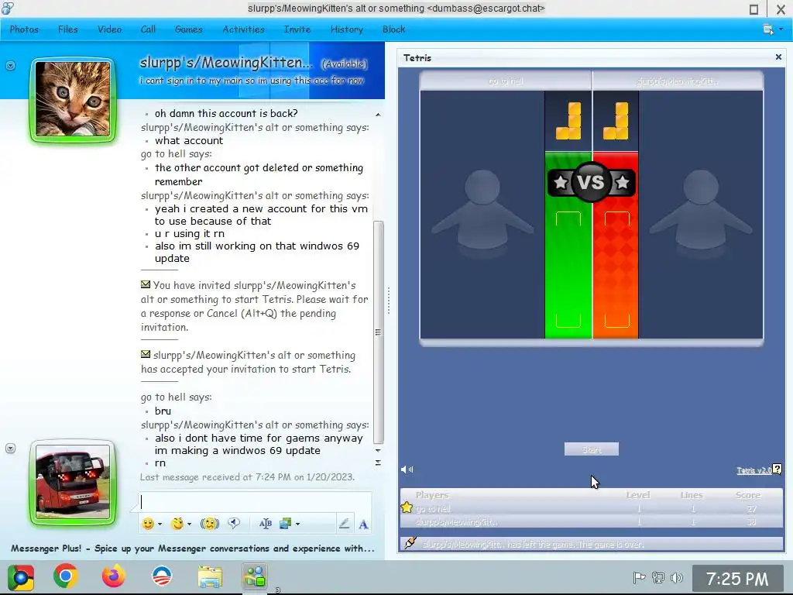Click the connection plug status icon

click(410, 543)
